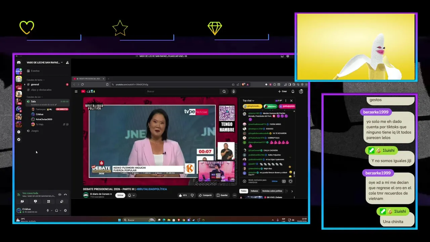
Task: Open the soundboard icon
Action: [61, 202]
